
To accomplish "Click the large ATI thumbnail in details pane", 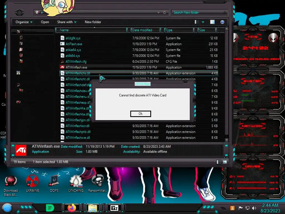I will click(x=21, y=150).
